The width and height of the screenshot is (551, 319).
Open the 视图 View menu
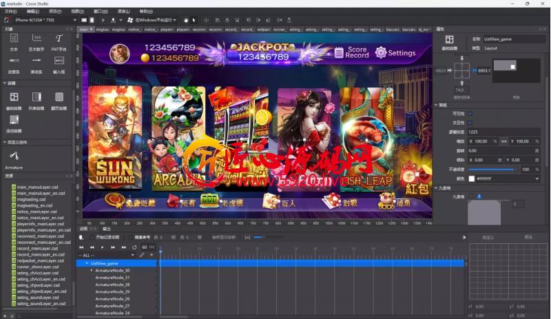(78, 11)
